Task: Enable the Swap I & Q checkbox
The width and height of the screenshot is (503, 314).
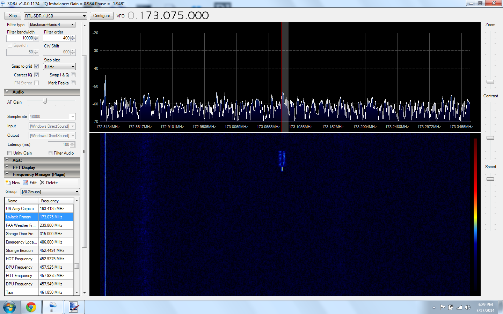Action: point(73,75)
